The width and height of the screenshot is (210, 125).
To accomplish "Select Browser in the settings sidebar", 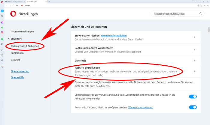I will tap(15, 60).
